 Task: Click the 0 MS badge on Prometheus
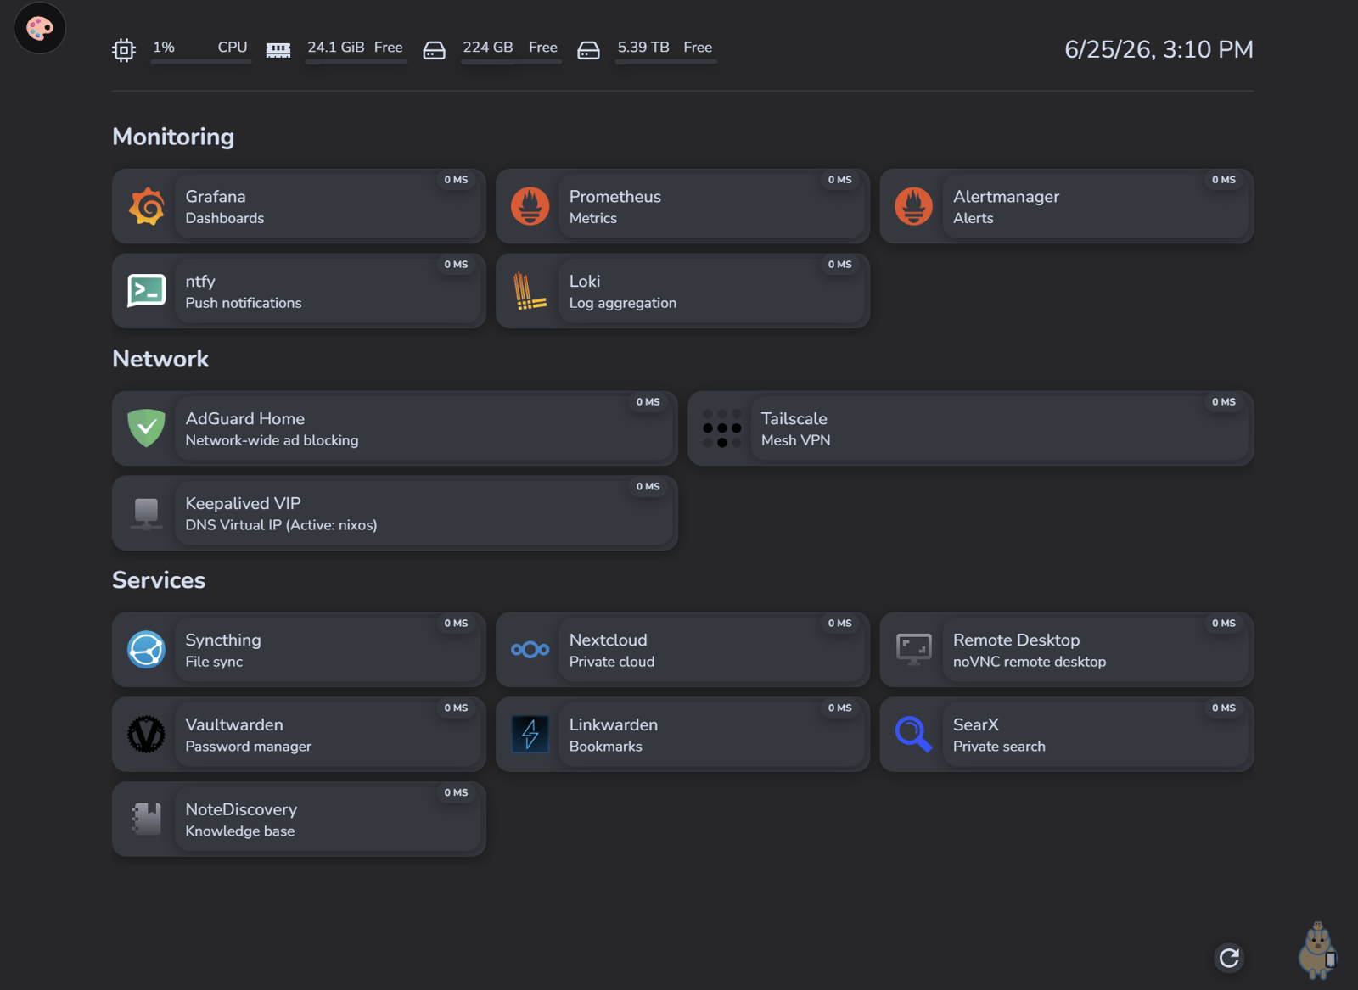click(840, 180)
